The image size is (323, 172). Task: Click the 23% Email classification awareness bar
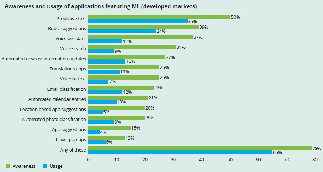coord(121,88)
